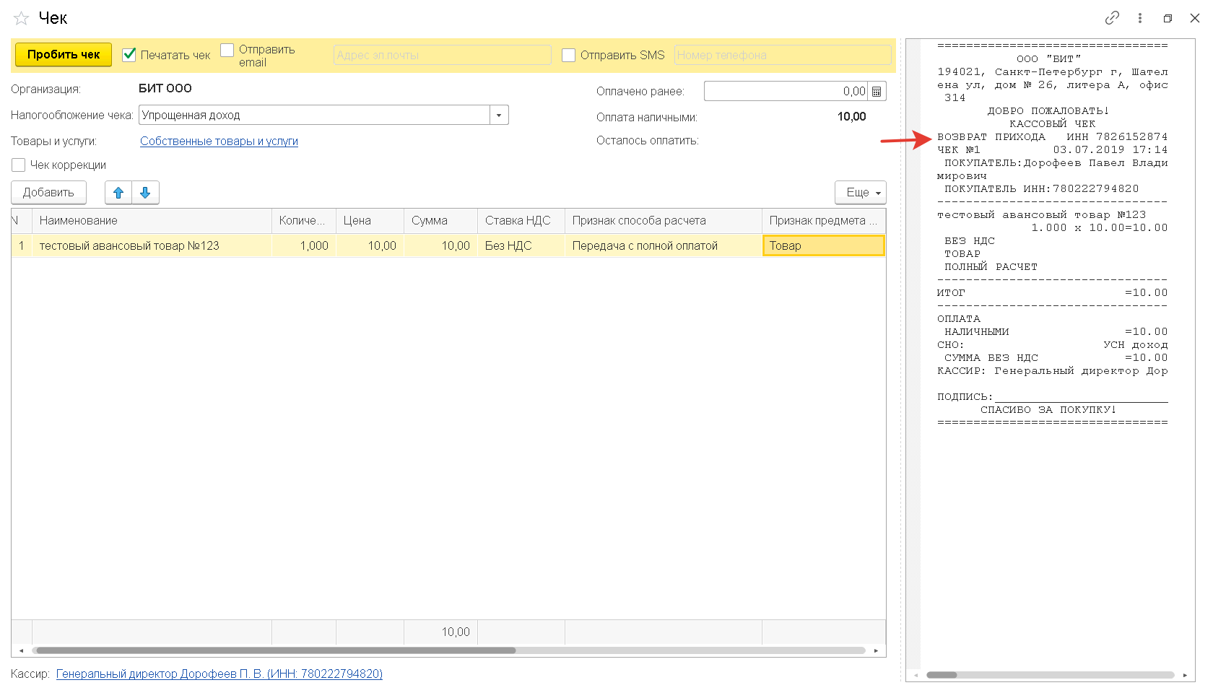Restore window size button
1213x693 pixels.
point(1168,18)
